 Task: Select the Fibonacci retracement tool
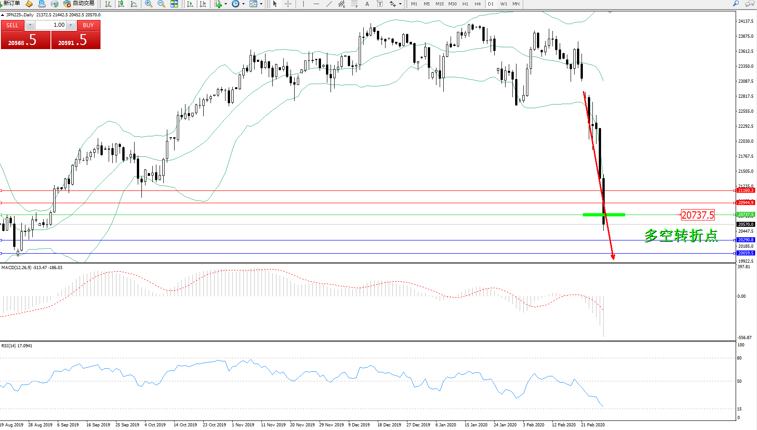pyautogui.click(x=354, y=4)
